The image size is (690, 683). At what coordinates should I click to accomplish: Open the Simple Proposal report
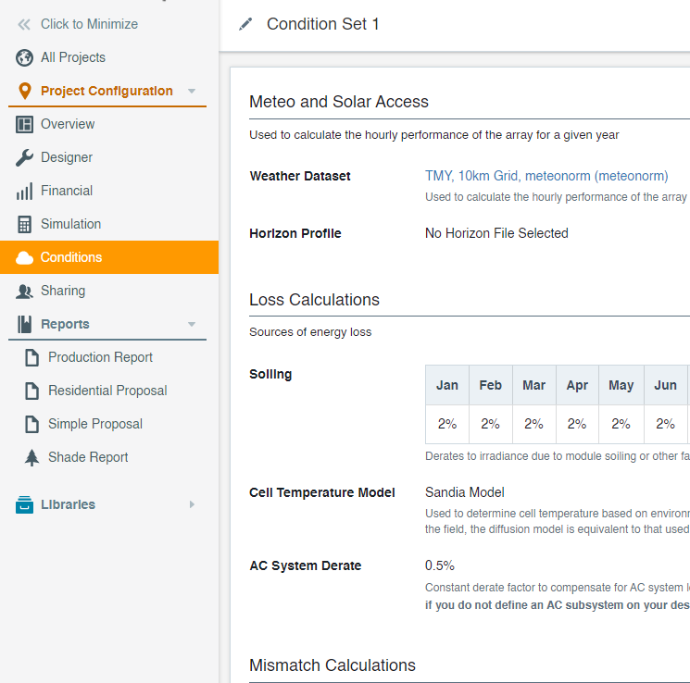click(95, 424)
